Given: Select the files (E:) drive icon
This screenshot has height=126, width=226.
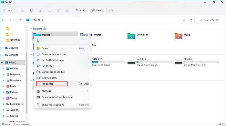Looking at the screenshot, I should click(179, 63).
